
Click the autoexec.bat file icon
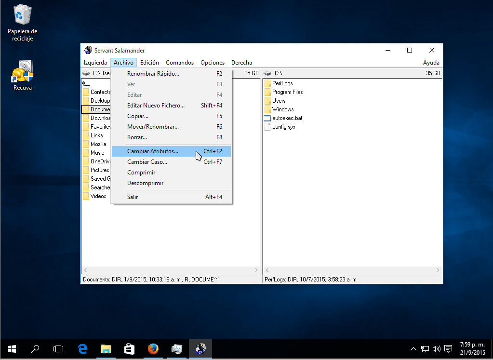pos(267,118)
